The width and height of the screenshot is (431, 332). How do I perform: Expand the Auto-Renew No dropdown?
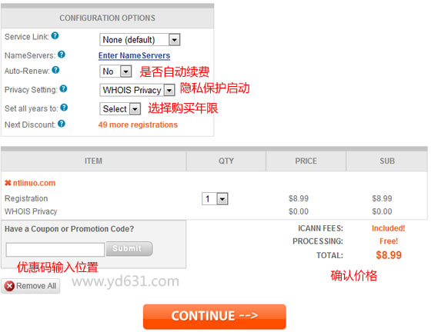pyautogui.click(x=115, y=71)
